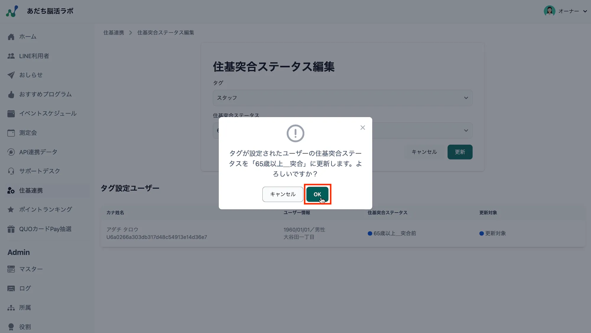Click the API連携データ icon
This screenshot has width=591, height=333.
pos(11,152)
